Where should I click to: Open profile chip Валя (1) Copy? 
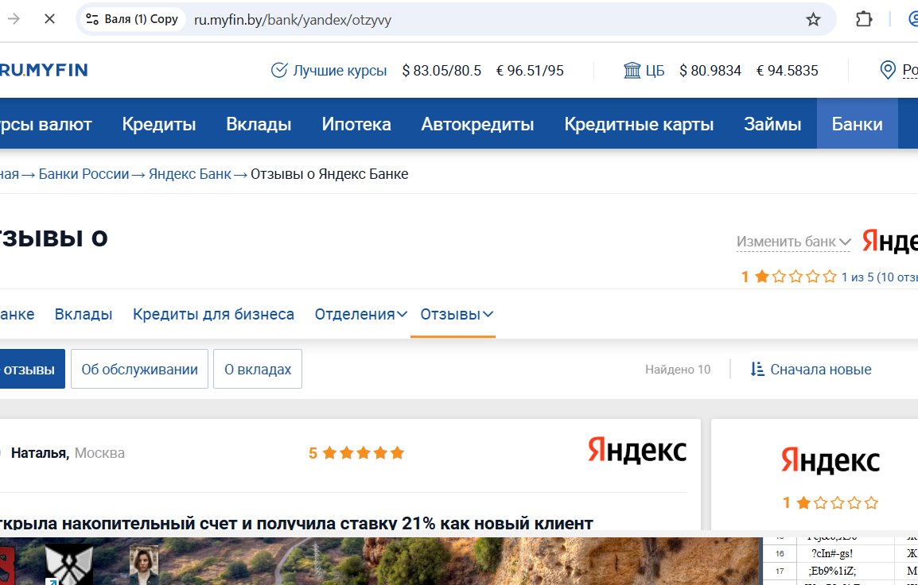(134, 19)
